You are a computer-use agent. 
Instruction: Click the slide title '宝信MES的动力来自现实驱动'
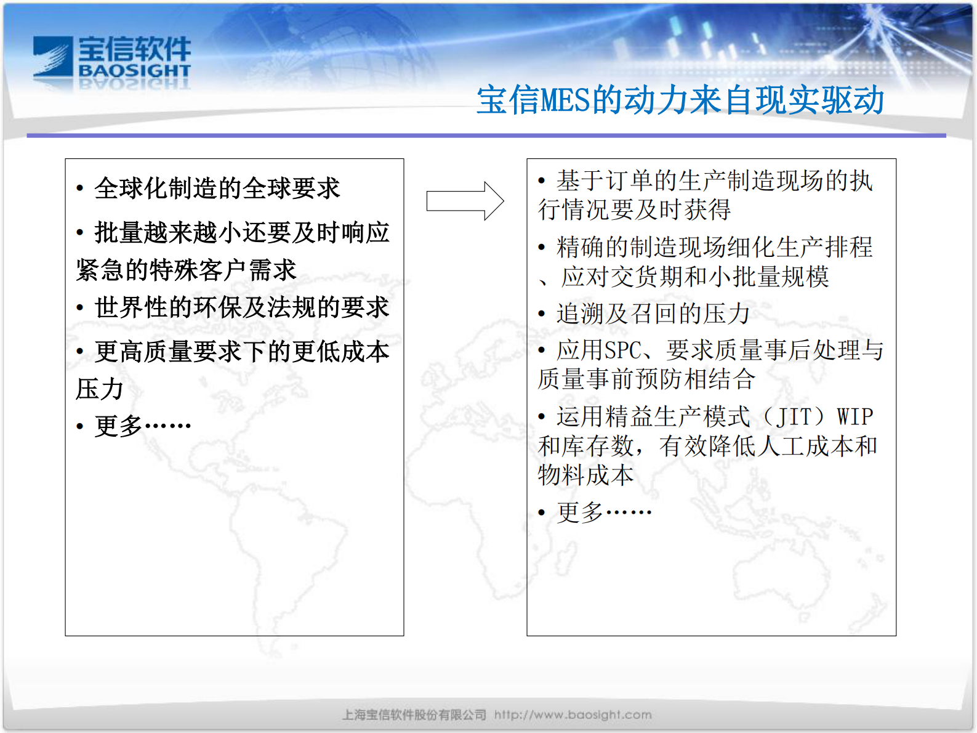point(680,100)
